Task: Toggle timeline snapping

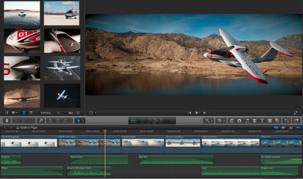Action: (x=298, y=128)
